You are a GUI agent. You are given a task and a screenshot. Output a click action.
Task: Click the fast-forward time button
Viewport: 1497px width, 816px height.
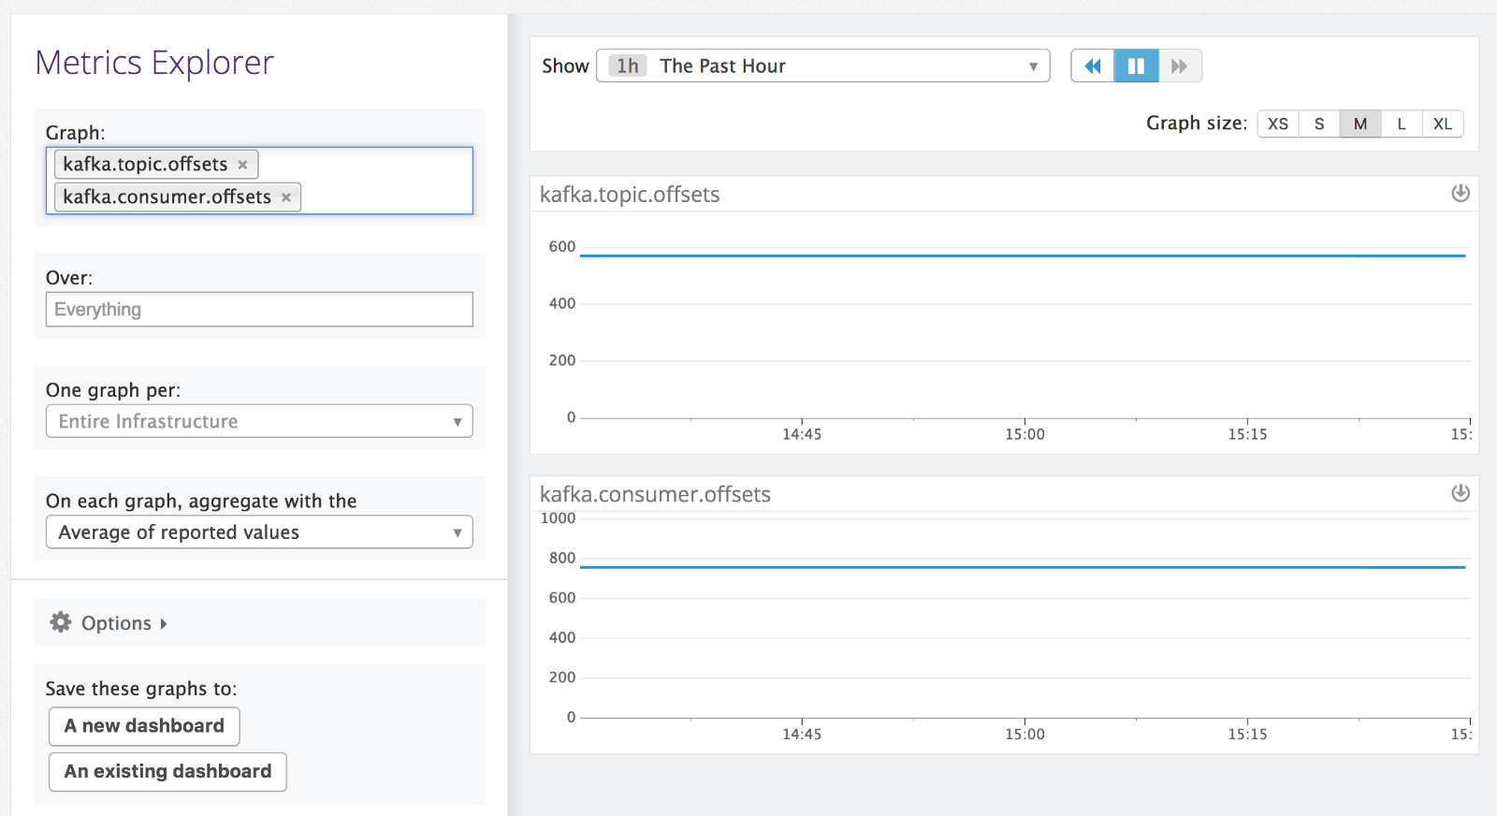(1180, 66)
